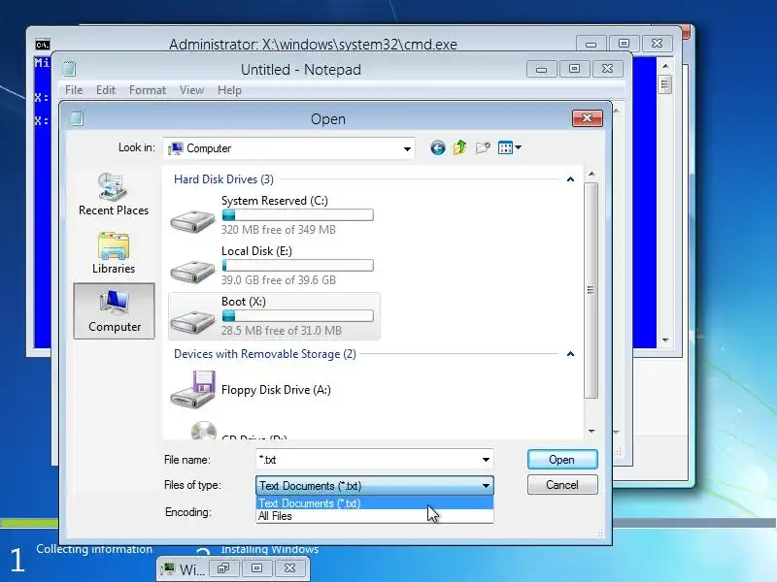777x582 pixels.
Task: Click the Boot (X:) label
Action: (244, 302)
